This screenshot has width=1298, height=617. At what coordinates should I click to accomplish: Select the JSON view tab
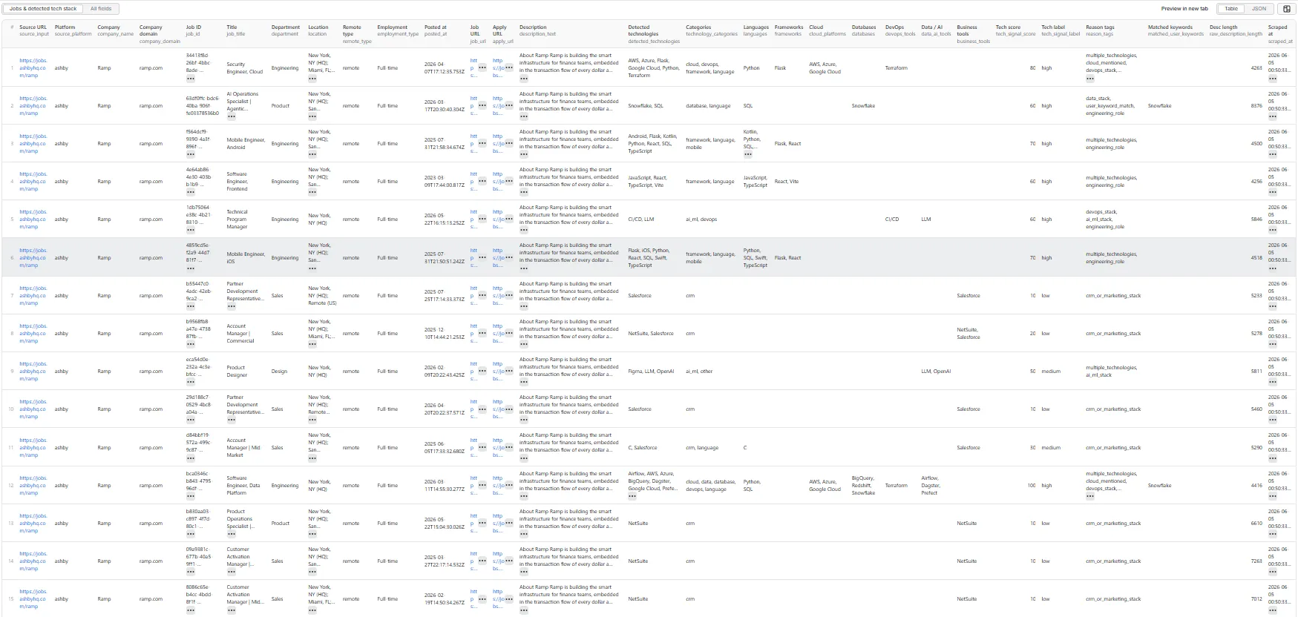click(1259, 9)
